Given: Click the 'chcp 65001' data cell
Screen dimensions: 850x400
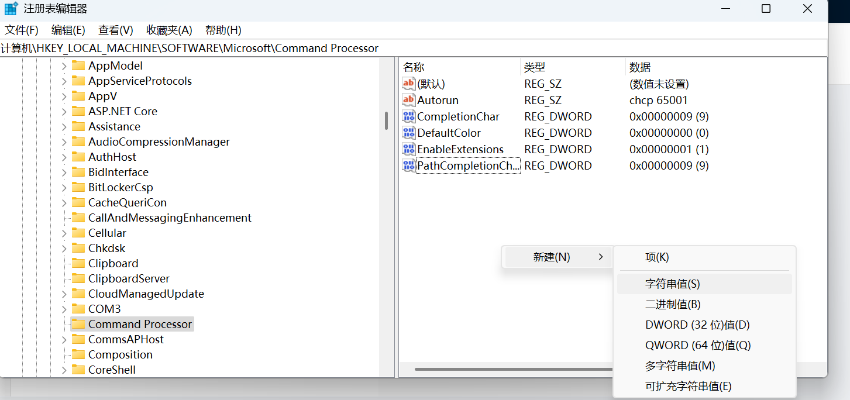Looking at the screenshot, I should (659, 100).
